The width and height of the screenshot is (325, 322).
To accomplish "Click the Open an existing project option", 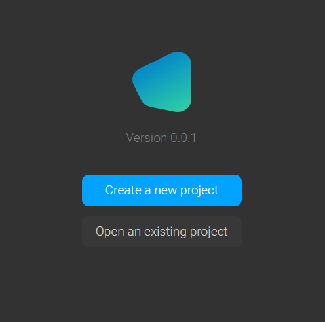I will (x=162, y=232).
